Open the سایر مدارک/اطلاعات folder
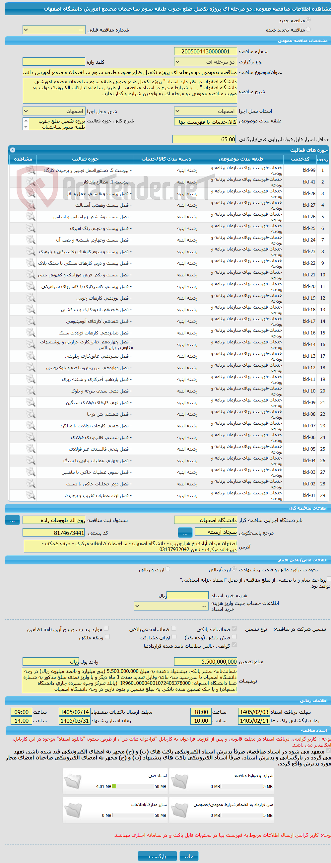This screenshot has width=331, height=863. 73,810
